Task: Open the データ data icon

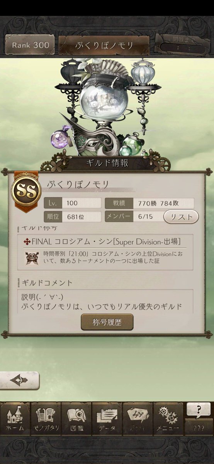Action: pos(107,419)
